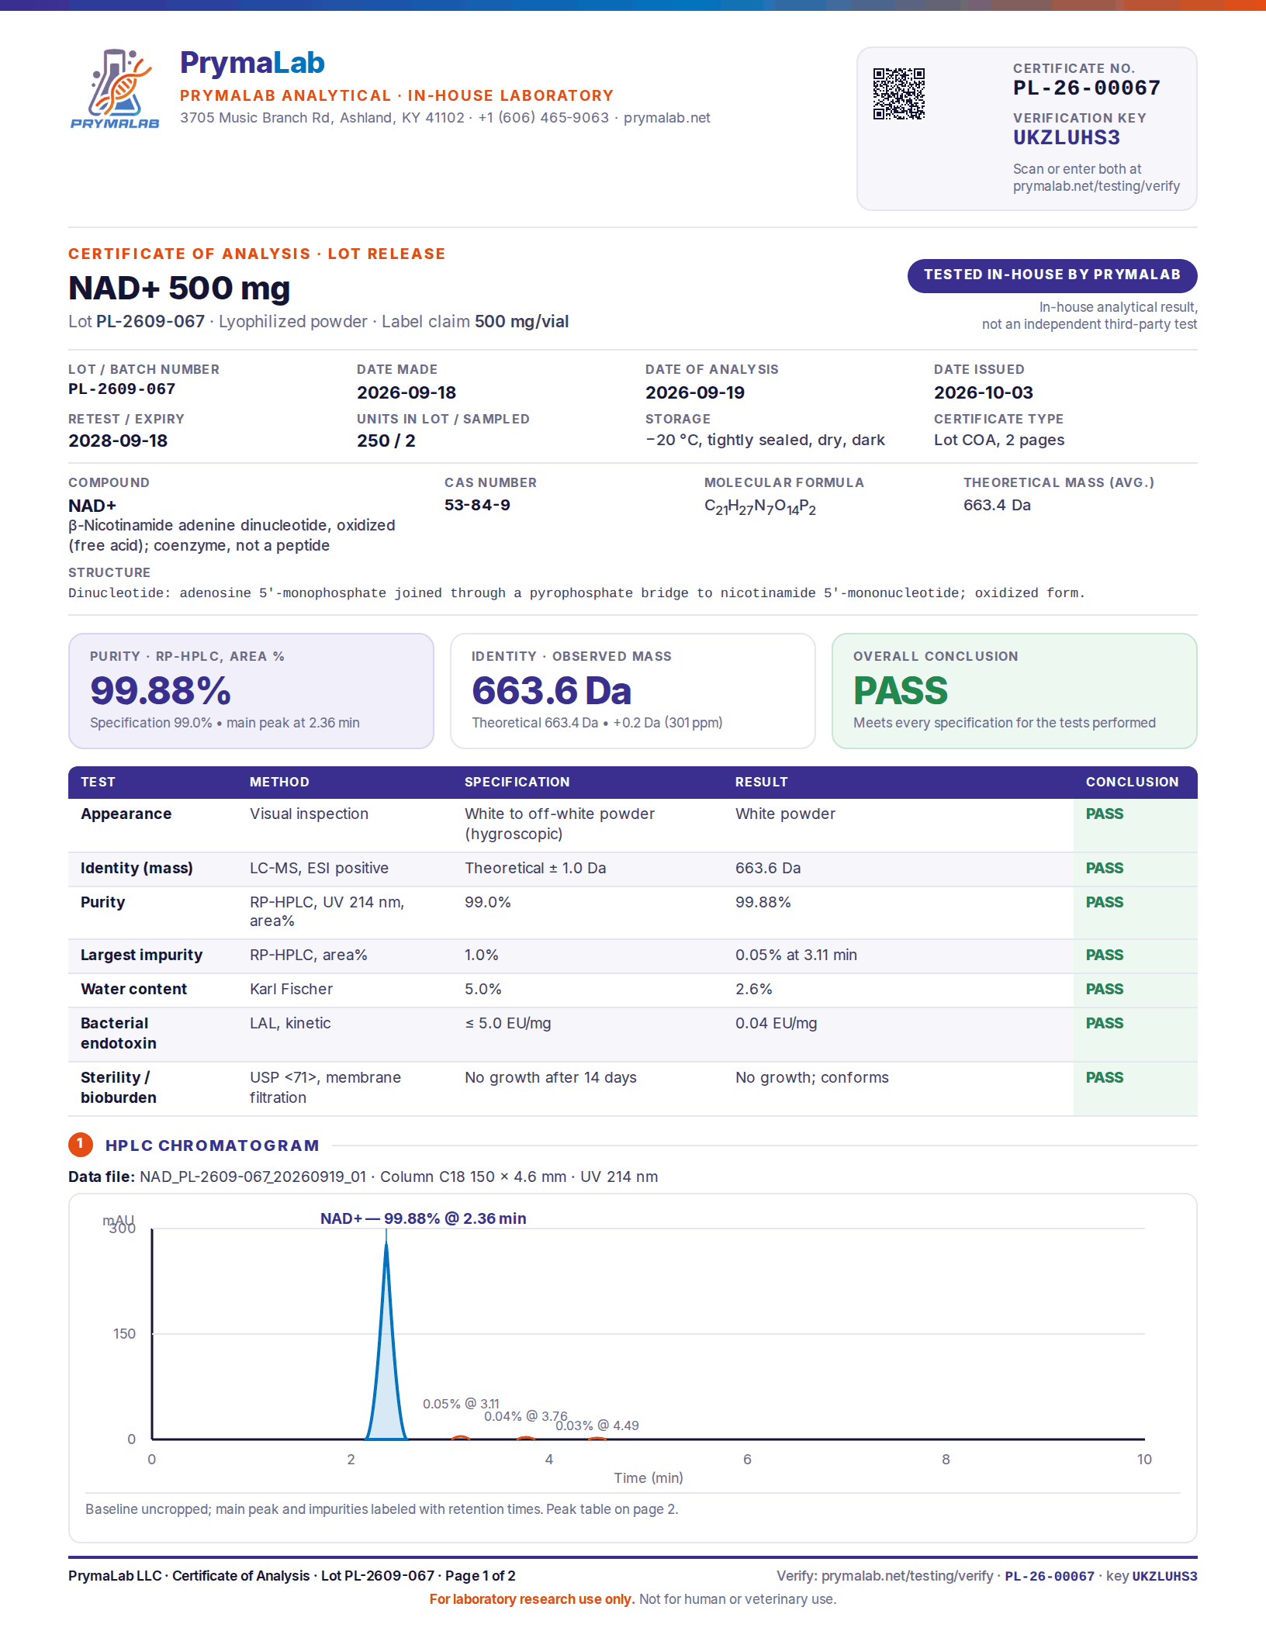1266x1638 pixels.
Task: Click the chromatogram label NAD+ — 99.88% @ 2.36 min
Action: pos(423,1218)
